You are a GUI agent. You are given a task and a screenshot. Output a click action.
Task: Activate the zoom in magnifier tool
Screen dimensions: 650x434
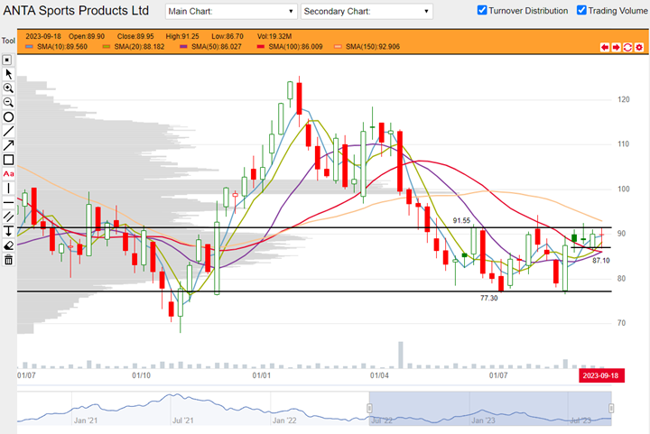(8, 88)
